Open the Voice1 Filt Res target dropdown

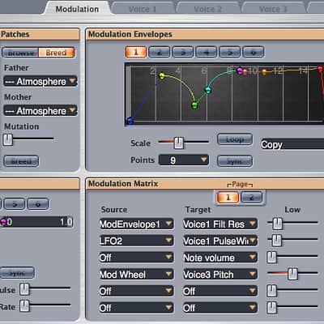coord(220,224)
